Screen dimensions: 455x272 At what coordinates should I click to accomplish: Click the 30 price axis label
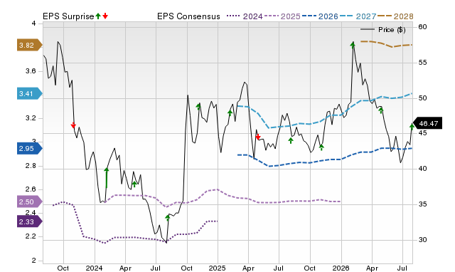pyautogui.click(x=422, y=240)
